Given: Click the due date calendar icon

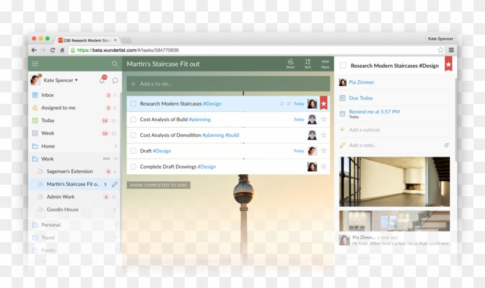Looking at the screenshot, I should [342, 98].
